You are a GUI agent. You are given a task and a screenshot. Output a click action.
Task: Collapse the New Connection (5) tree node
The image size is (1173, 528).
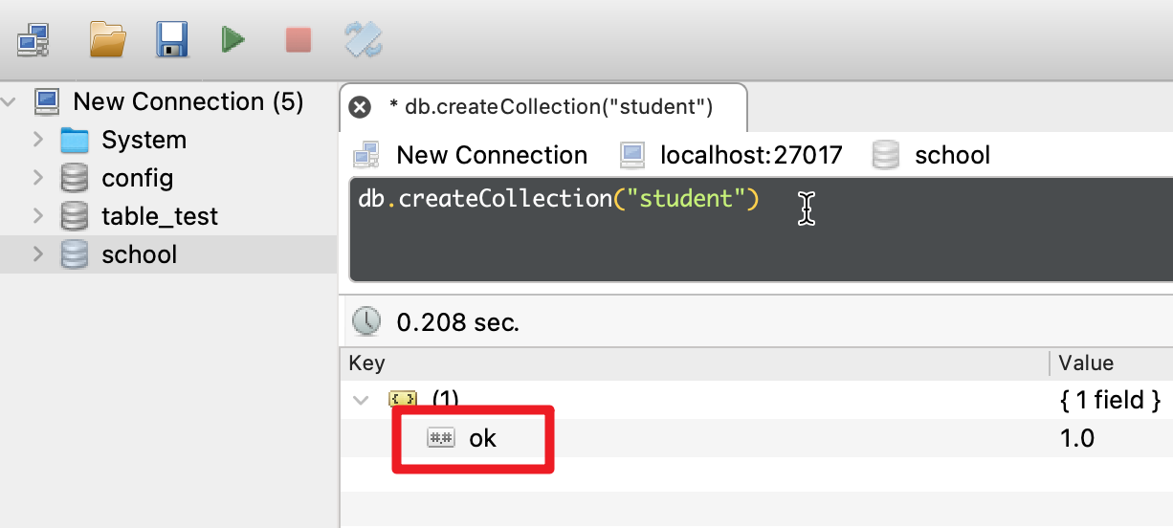click(10, 101)
